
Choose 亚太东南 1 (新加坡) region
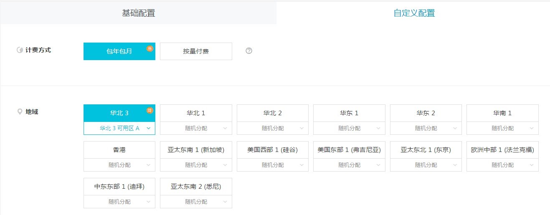click(x=196, y=150)
